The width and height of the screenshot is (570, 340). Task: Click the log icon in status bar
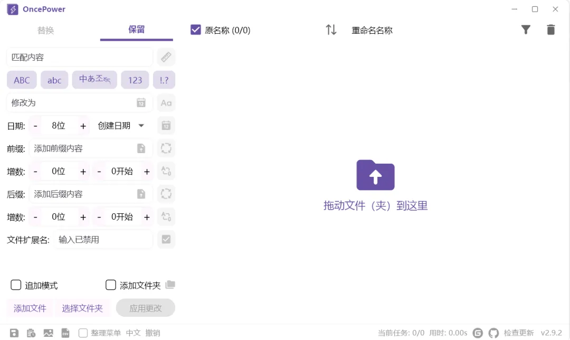(x=31, y=333)
